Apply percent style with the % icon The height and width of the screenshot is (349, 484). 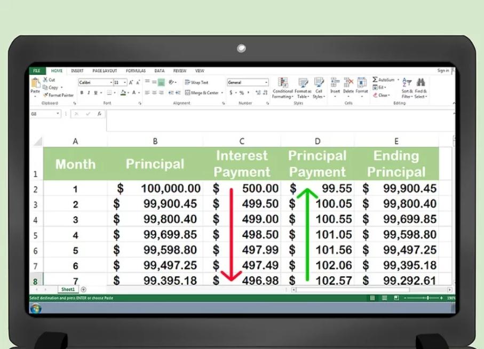tap(241, 92)
